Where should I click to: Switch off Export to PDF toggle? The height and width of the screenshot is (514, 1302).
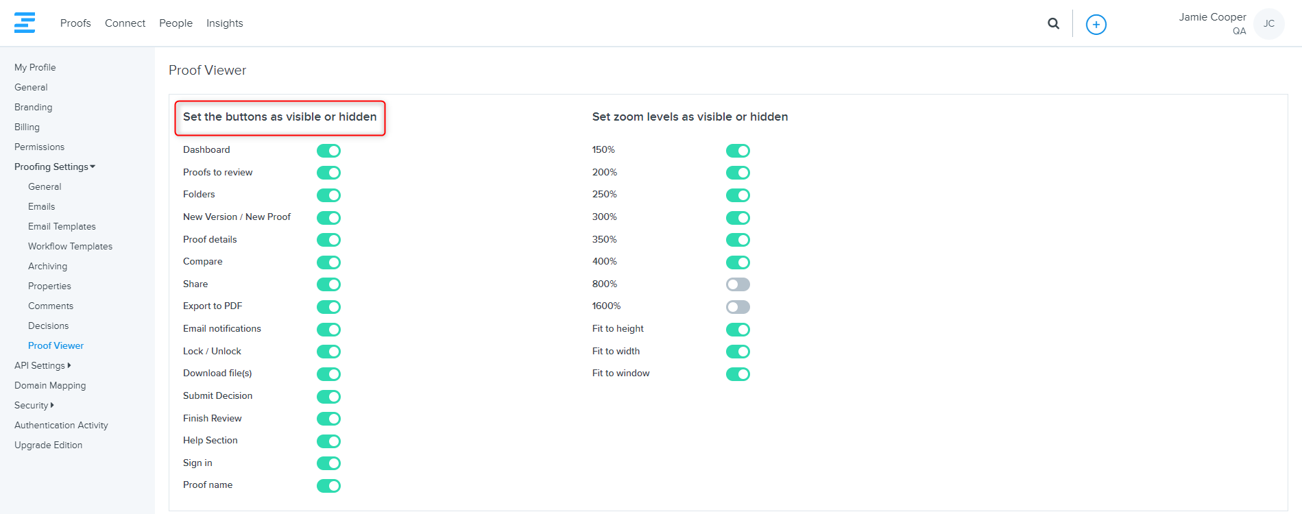[x=328, y=307]
